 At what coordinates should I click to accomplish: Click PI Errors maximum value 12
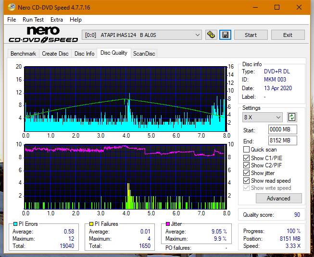pyautogui.click(x=71, y=239)
